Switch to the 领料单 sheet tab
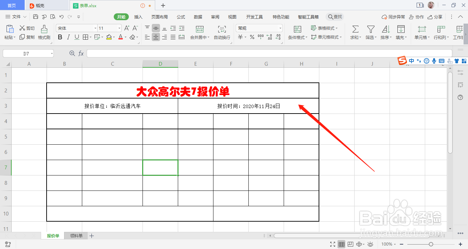 76,236
